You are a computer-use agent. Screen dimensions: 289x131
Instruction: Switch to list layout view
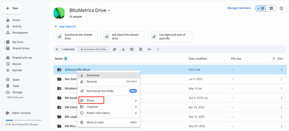click(261, 8)
